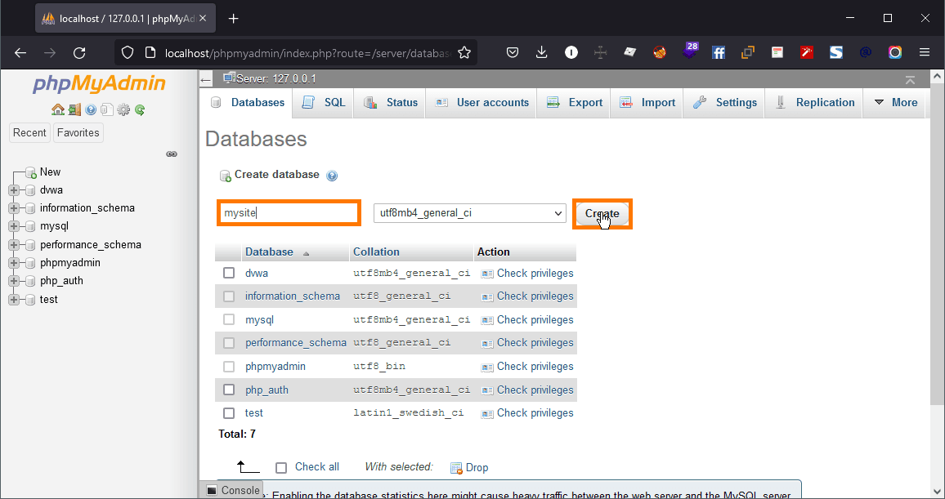The width and height of the screenshot is (945, 499).
Task: Open the utf8mb4_general_ci collation dropdown
Action: [469, 213]
